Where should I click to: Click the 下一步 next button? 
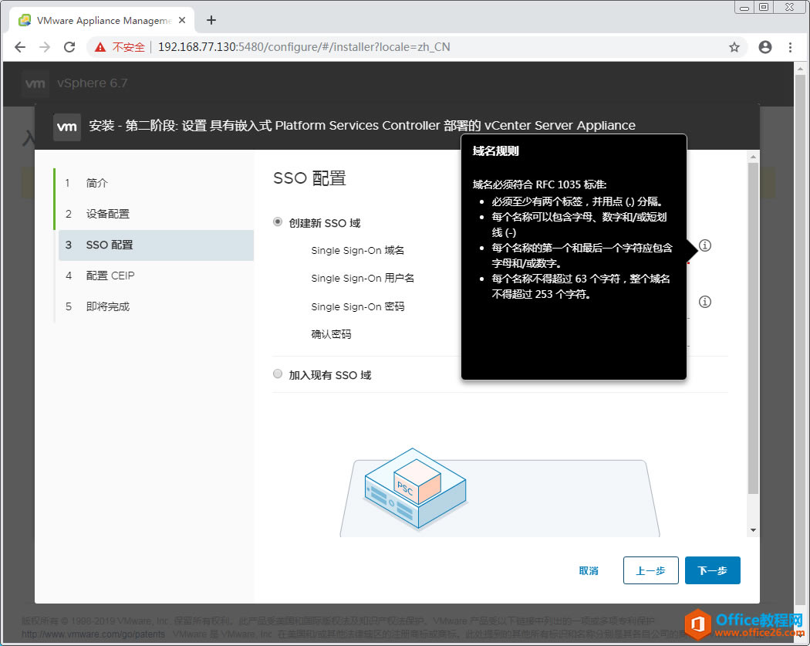click(x=712, y=570)
